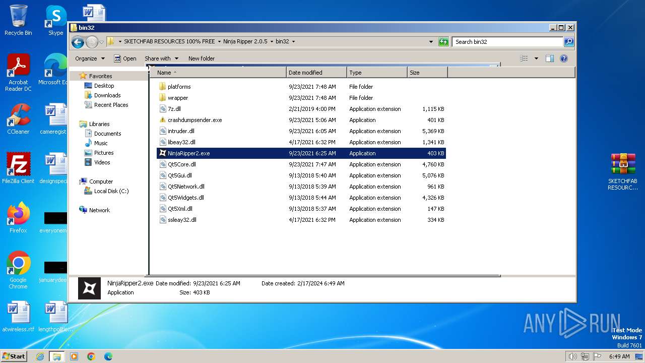Show the preview pane icon

(x=550, y=58)
